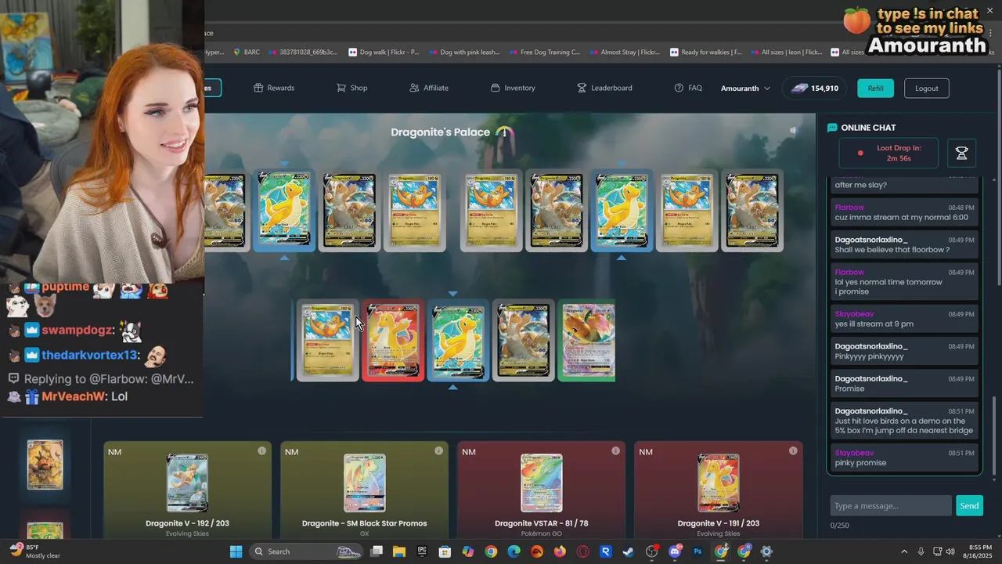Open the Settings gear in taskbar
The image size is (1002, 564).
(x=766, y=551)
